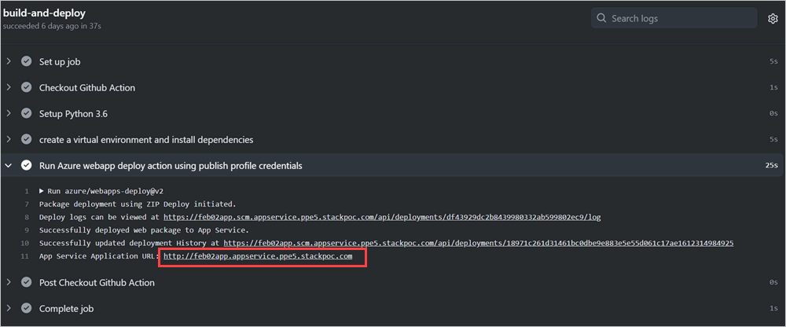Click log line number 11
The width and height of the screenshot is (786, 327).
[x=25, y=256]
